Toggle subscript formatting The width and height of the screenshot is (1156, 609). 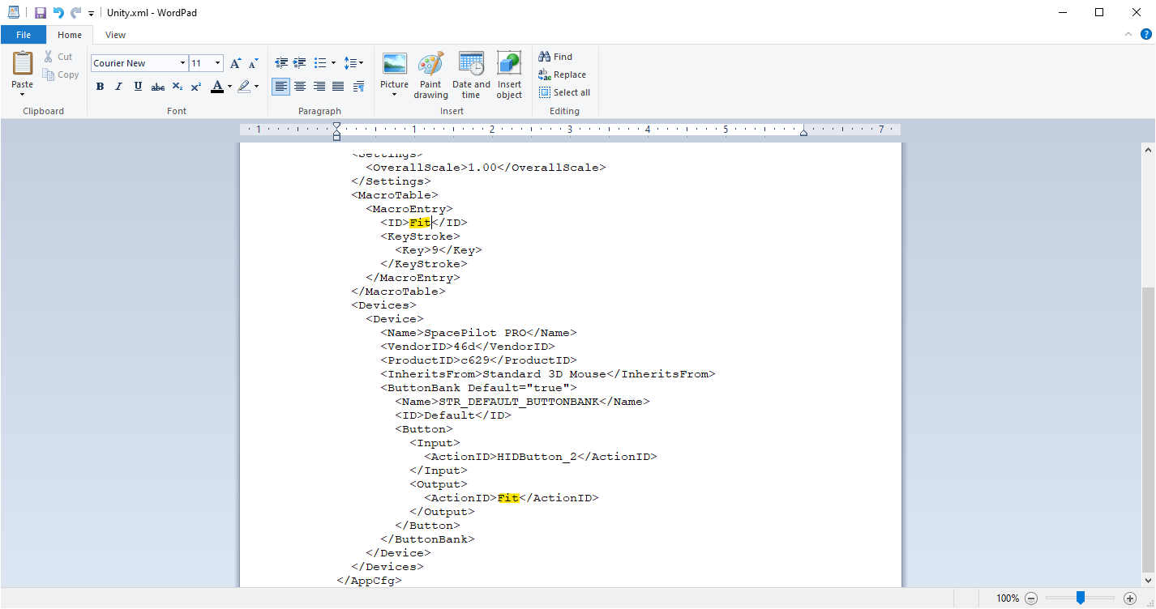coord(177,87)
